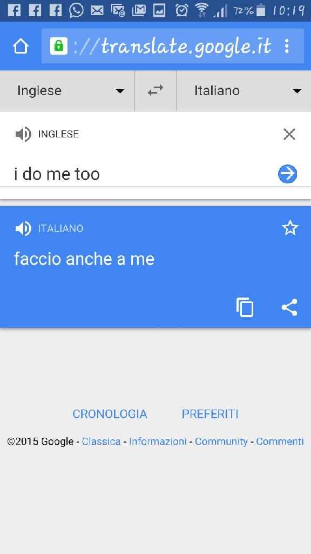Swap the translation languages

[155, 90]
